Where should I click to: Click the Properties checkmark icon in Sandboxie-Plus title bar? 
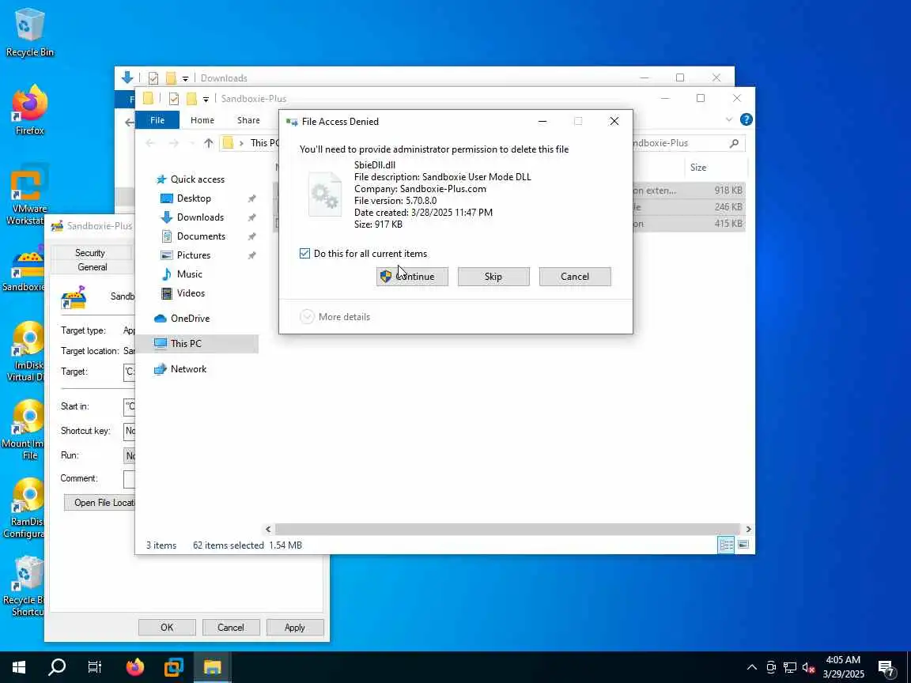coord(173,99)
